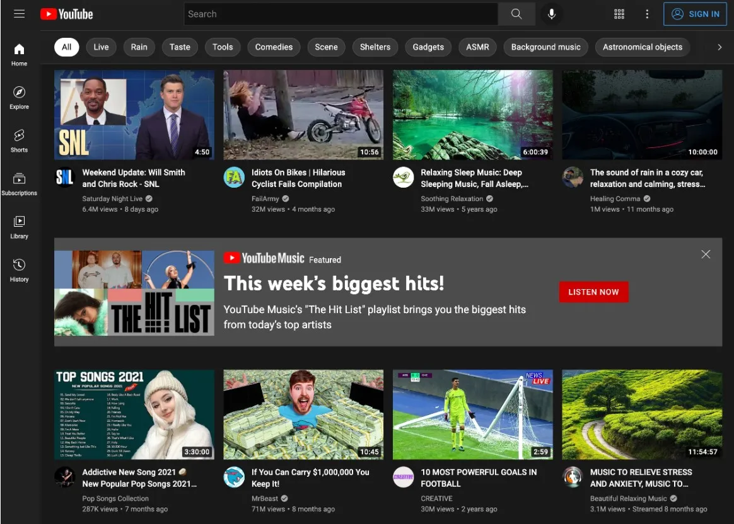Open green hills relaxing music thumbnail
This screenshot has width=734, height=524.
click(642, 414)
